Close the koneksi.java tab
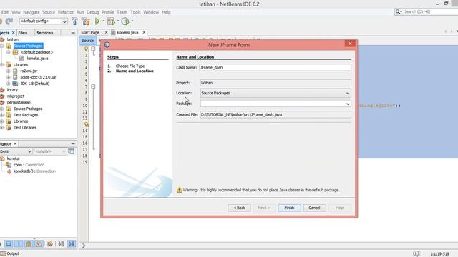The width and height of the screenshot is (458, 257). pos(144,32)
